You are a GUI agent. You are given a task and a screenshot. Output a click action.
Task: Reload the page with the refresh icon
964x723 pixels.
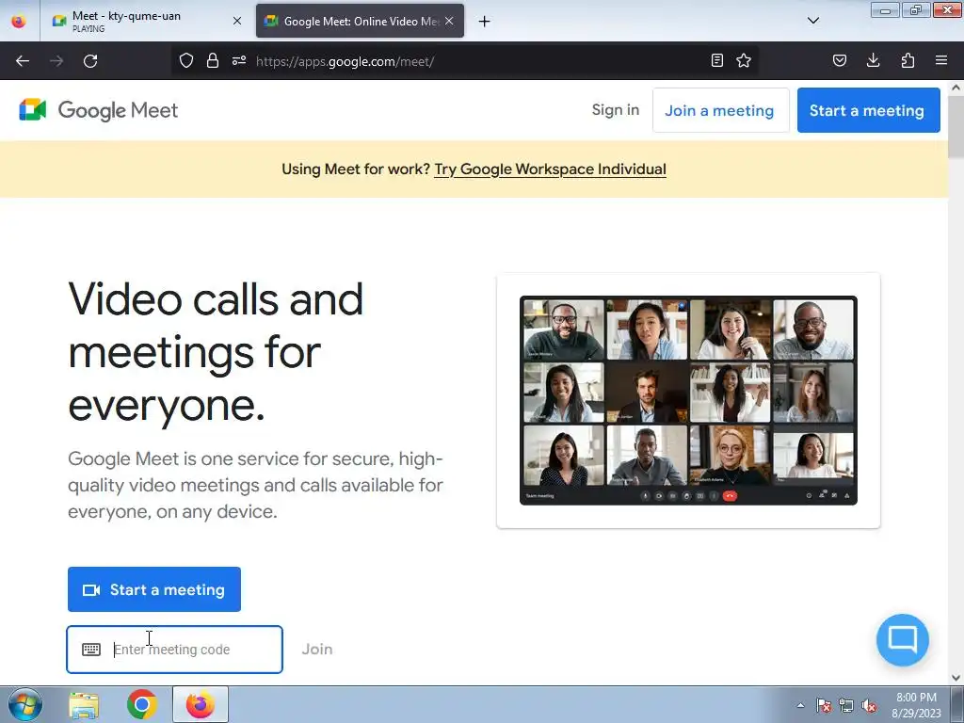90,61
